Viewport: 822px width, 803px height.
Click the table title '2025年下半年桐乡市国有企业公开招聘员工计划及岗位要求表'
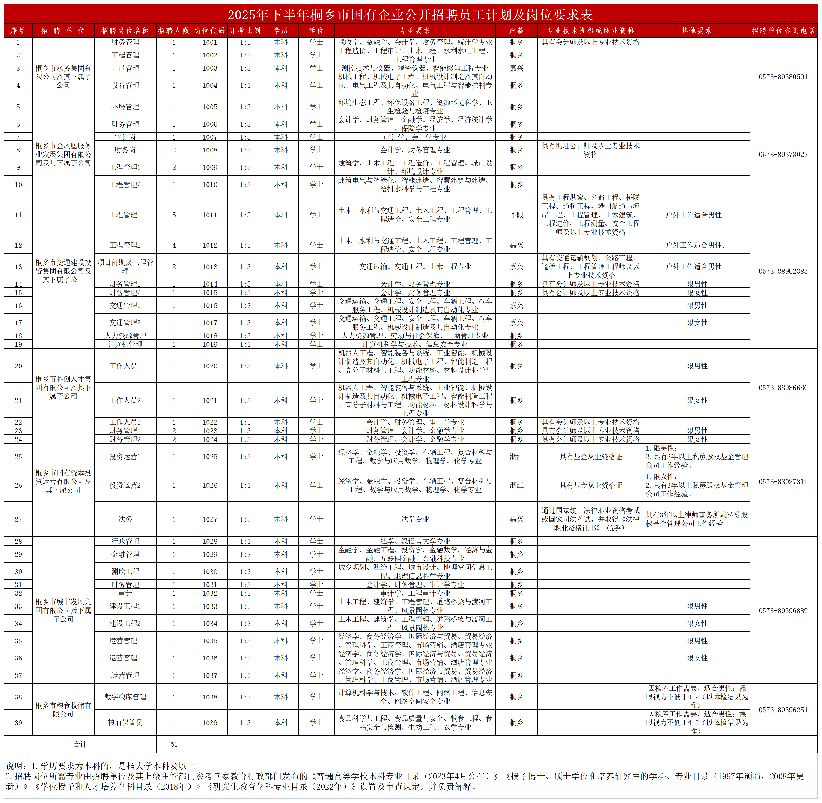(410, 15)
